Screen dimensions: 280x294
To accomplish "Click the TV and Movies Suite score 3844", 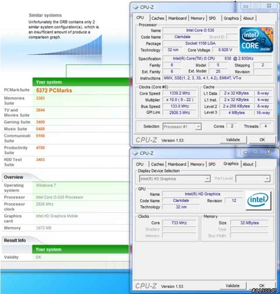I will click(40, 110).
